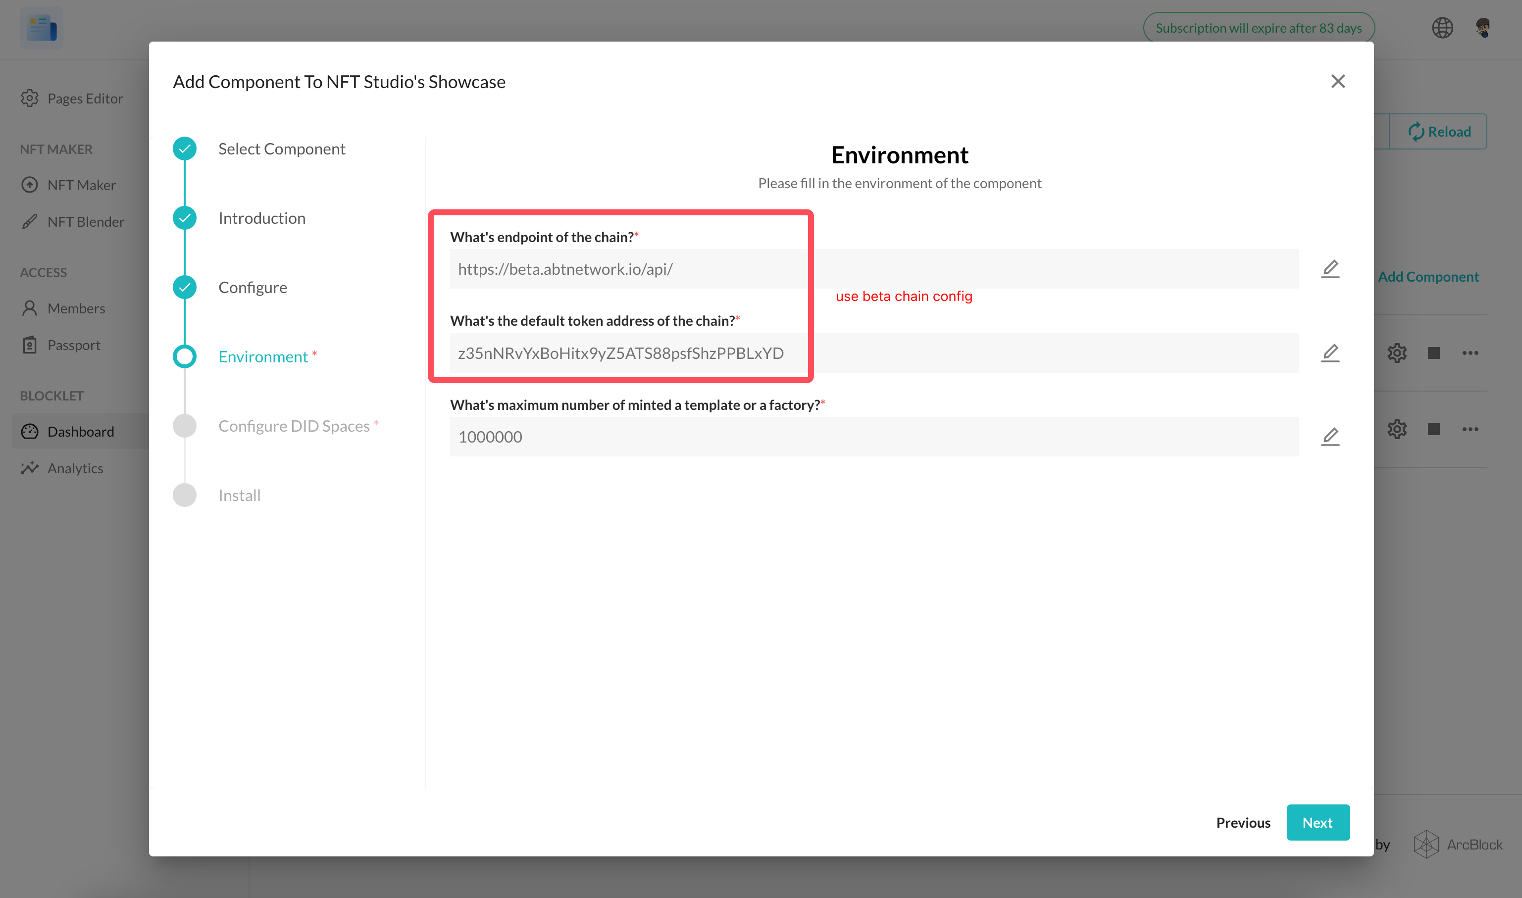Select the Environment wizard step
The height and width of the screenshot is (898, 1522).
point(262,357)
